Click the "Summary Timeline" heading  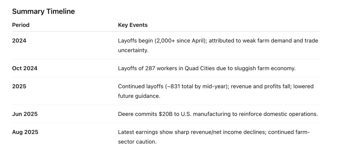pyautogui.click(x=43, y=11)
